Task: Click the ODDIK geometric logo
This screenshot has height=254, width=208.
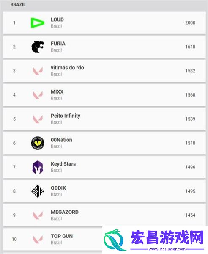Action: coord(38,191)
